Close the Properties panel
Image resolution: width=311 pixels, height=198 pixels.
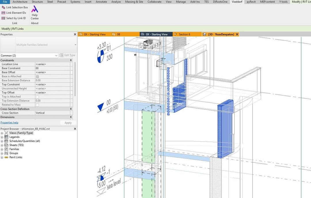75,34
